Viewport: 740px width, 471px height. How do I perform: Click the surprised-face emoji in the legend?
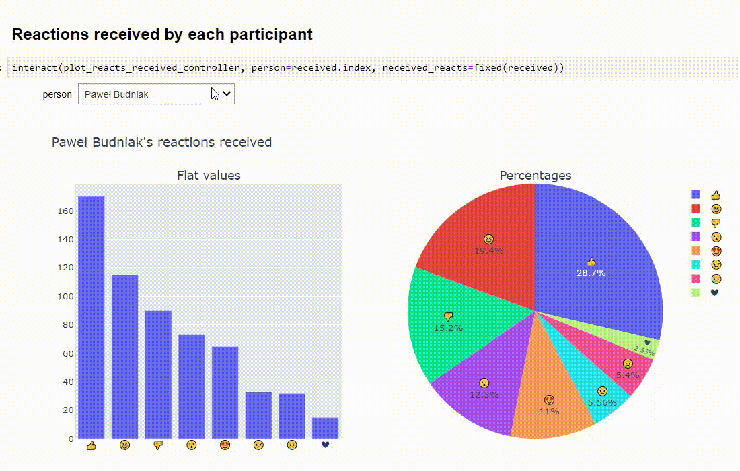tap(714, 237)
